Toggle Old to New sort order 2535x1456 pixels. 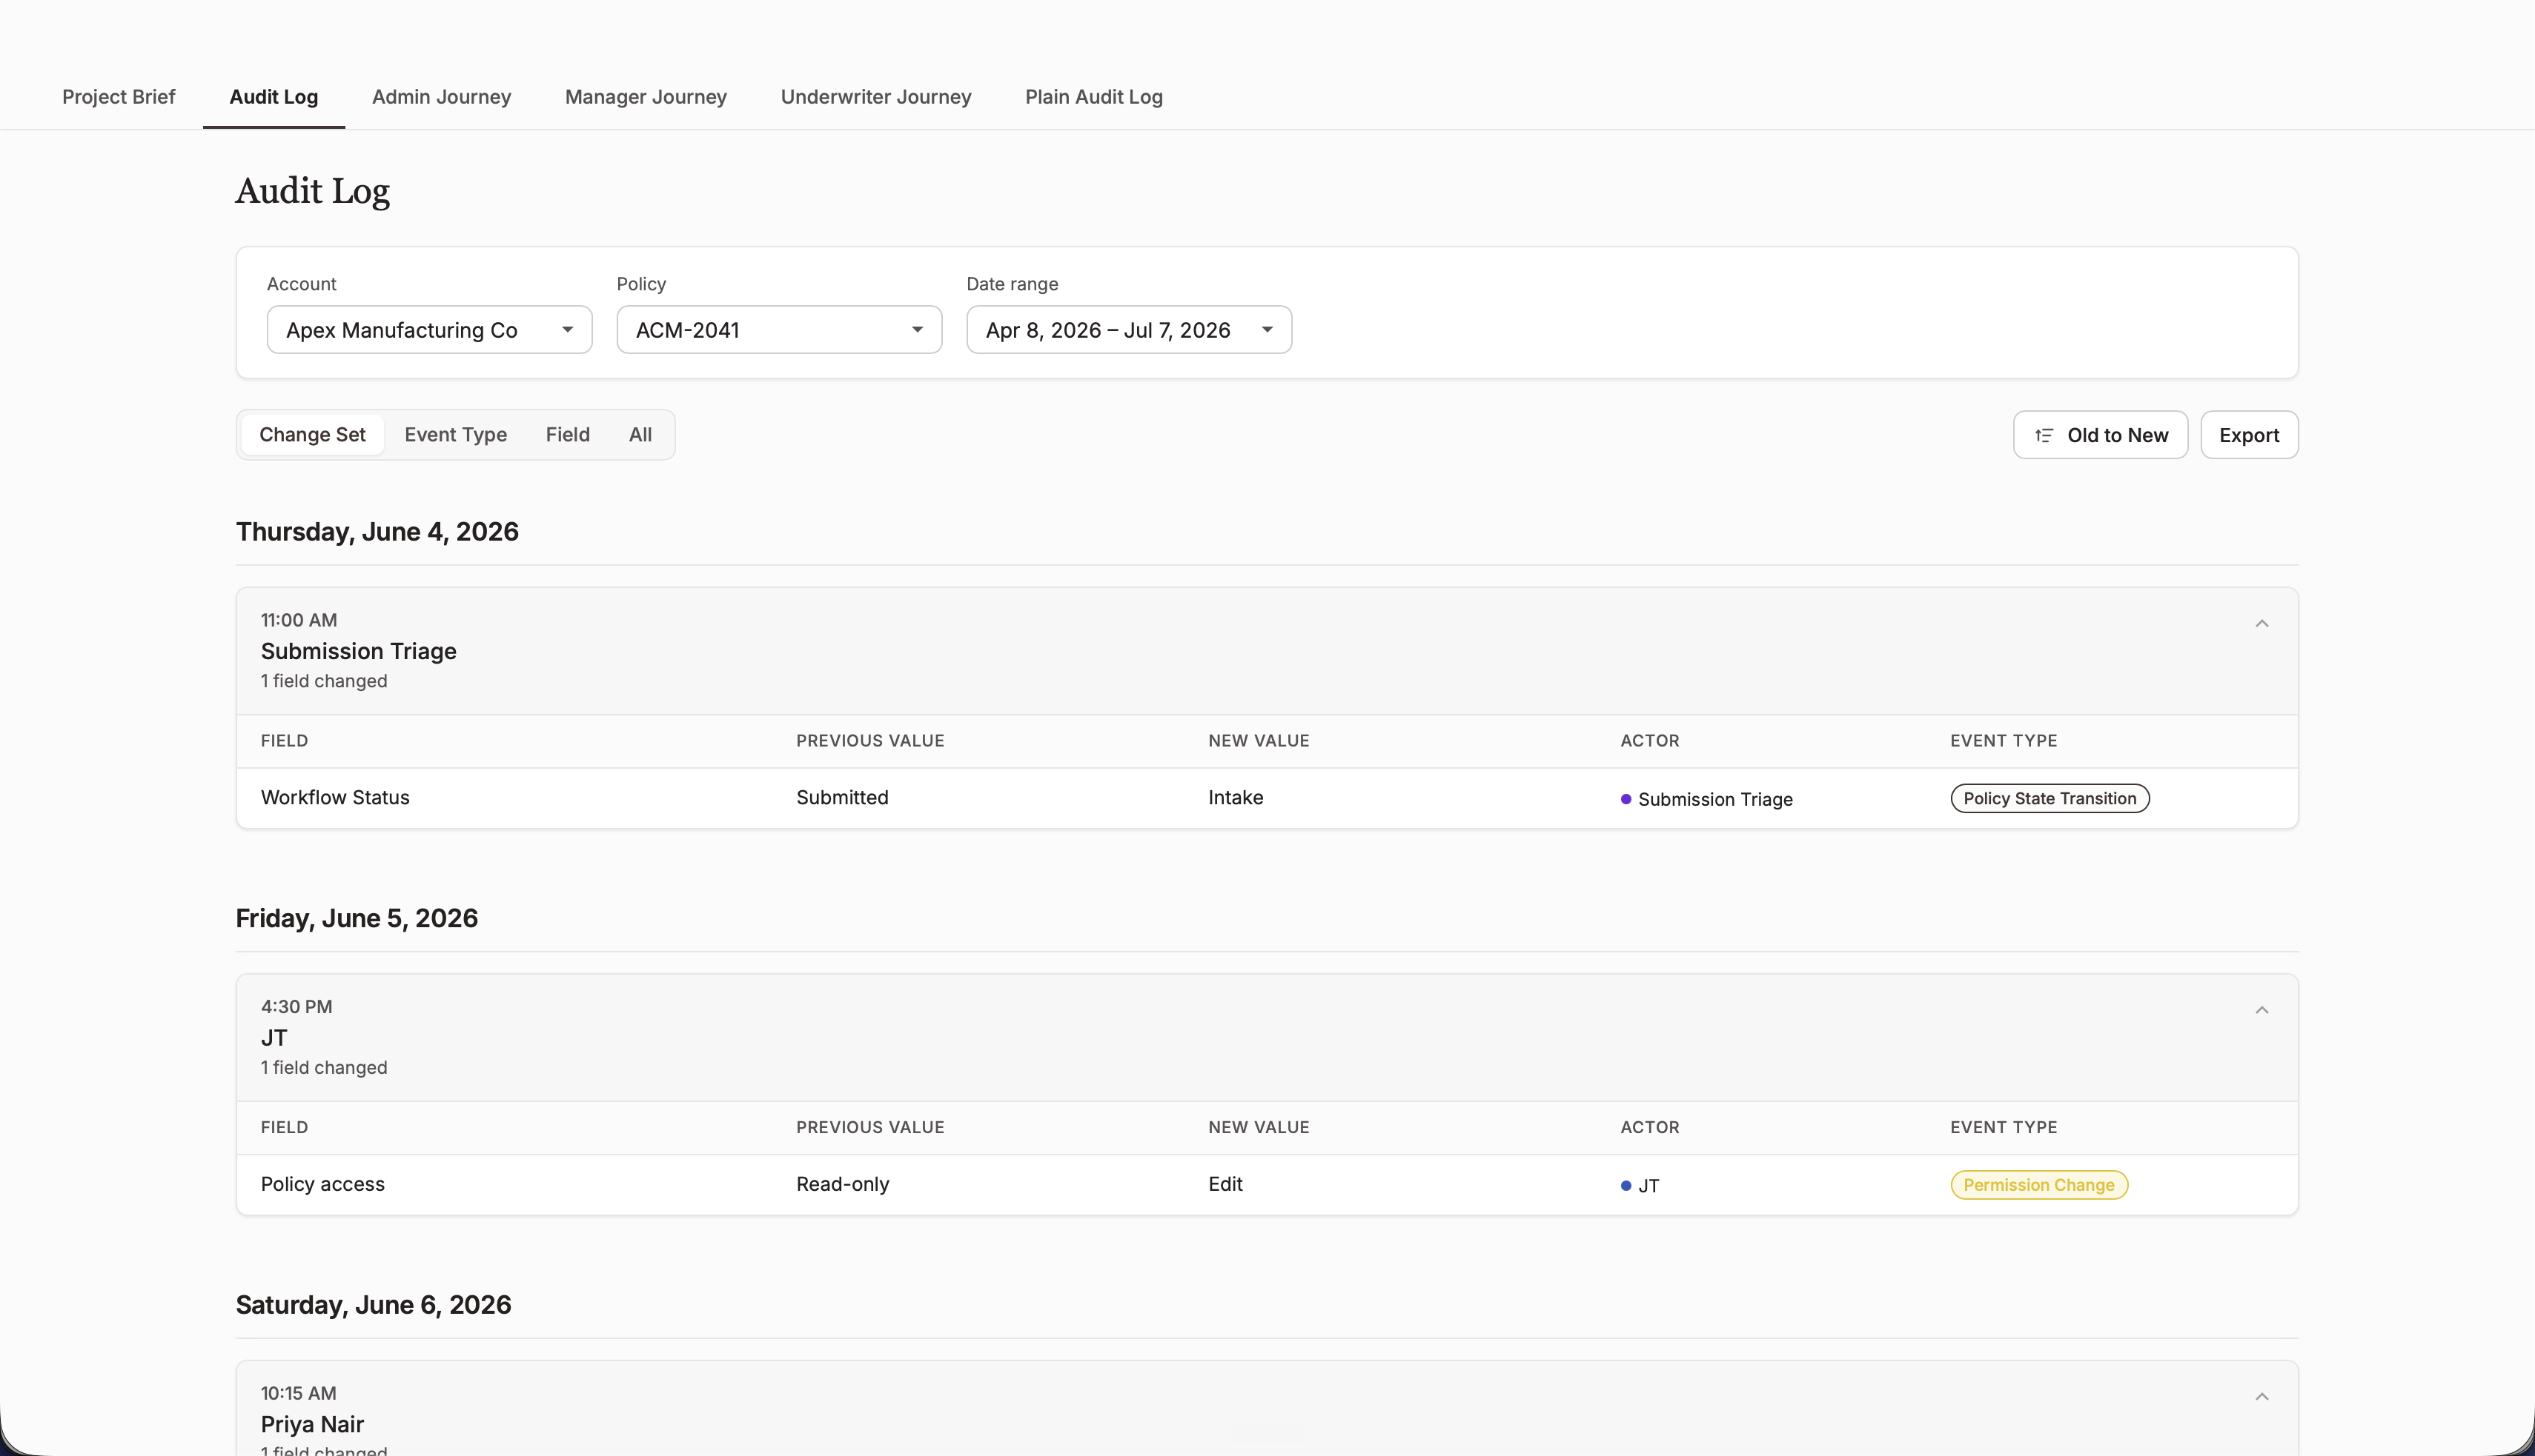pyautogui.click(x=2100, y=435)
